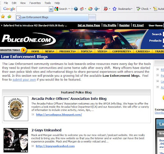Screen dimensions: 164x154
Task: Expand the VIDEO navigation menu
Action: pyautogui.click(x=102, y=51)
